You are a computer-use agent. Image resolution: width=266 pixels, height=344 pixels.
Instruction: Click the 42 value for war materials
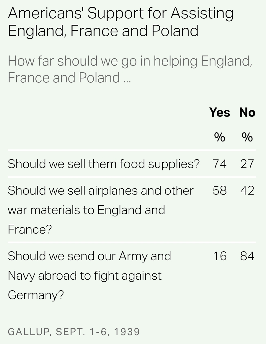click(x=247, y=190)
